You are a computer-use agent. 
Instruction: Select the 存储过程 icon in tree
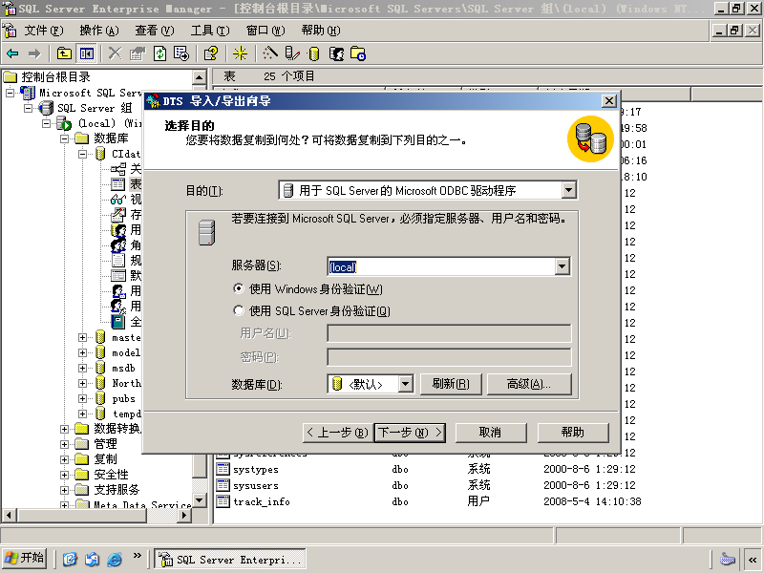[x=117, y=214]
